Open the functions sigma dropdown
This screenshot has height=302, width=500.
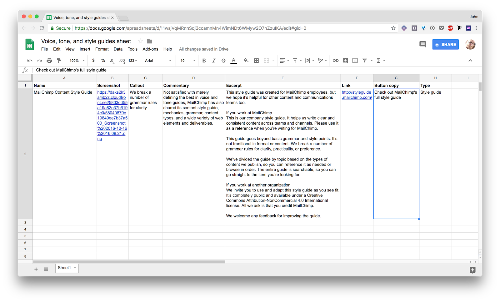[x=380, y=61]
